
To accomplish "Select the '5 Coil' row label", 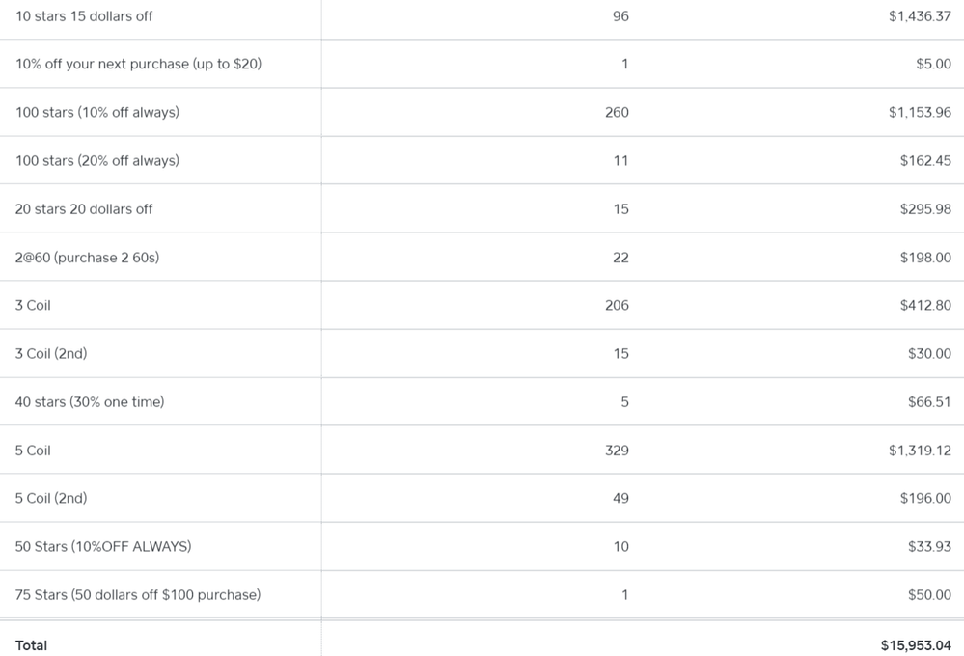I will 33,451.
